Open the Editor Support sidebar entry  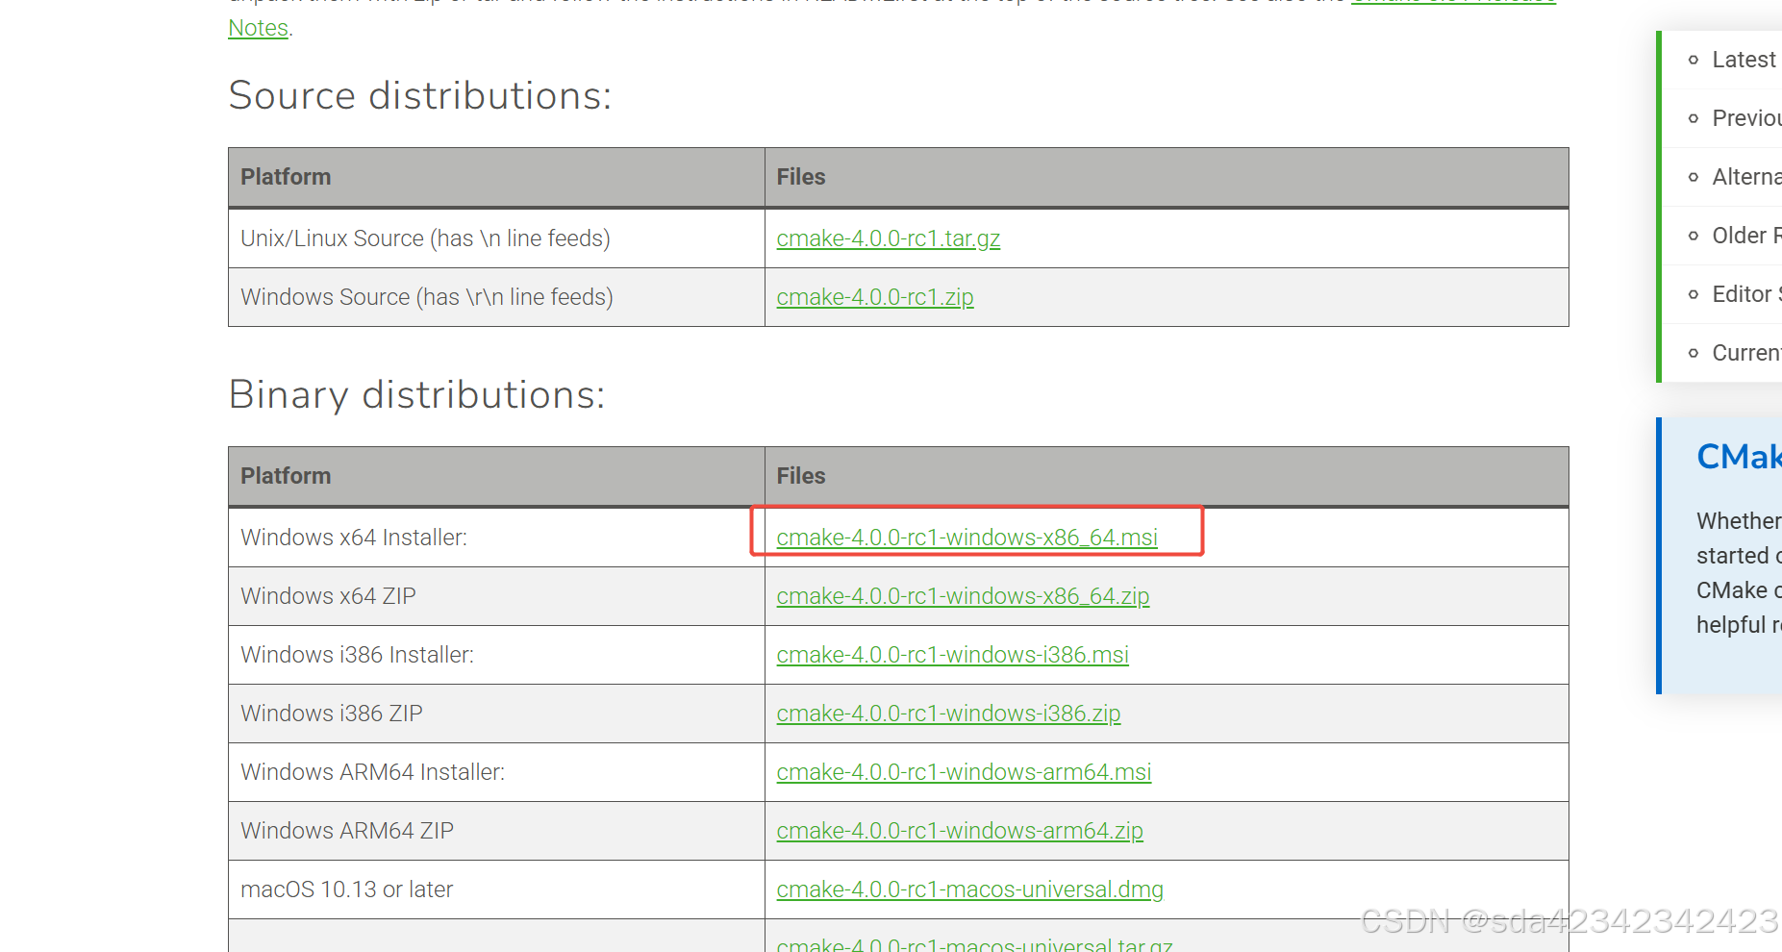tap(1744, 293)
